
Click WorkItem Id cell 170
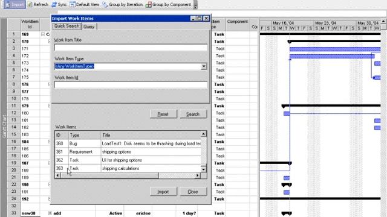click(30, 42)
